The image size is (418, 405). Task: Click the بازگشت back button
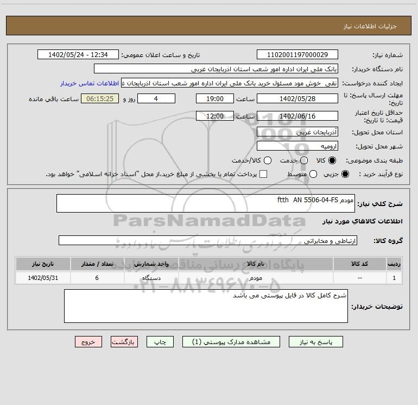(x=124, y=342)
